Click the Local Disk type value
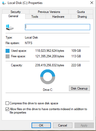The height and width of the screenshot is (131, 96). [x=32, y=38]
